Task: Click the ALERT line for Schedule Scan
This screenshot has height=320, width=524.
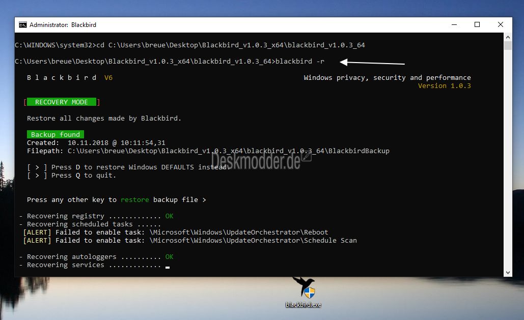Action: pos(190,241)
